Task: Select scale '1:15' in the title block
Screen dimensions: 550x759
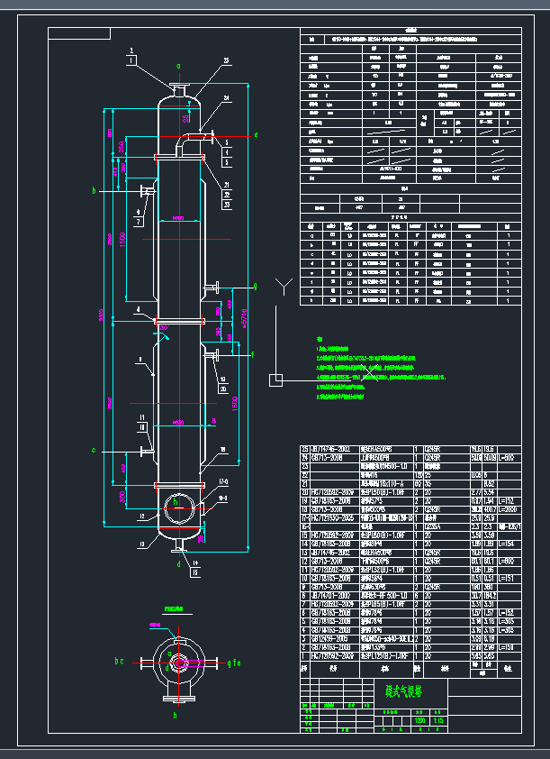Action: pos(440,721)
